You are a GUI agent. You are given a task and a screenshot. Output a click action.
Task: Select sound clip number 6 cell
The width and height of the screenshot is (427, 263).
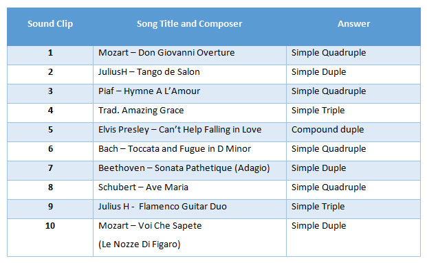click(50, 152)
